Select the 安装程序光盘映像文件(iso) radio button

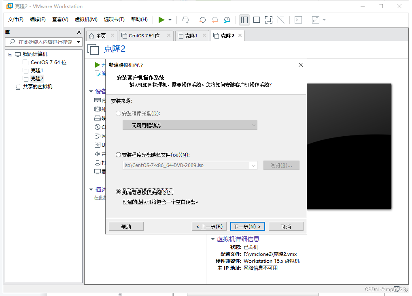(x=118, y=155)
